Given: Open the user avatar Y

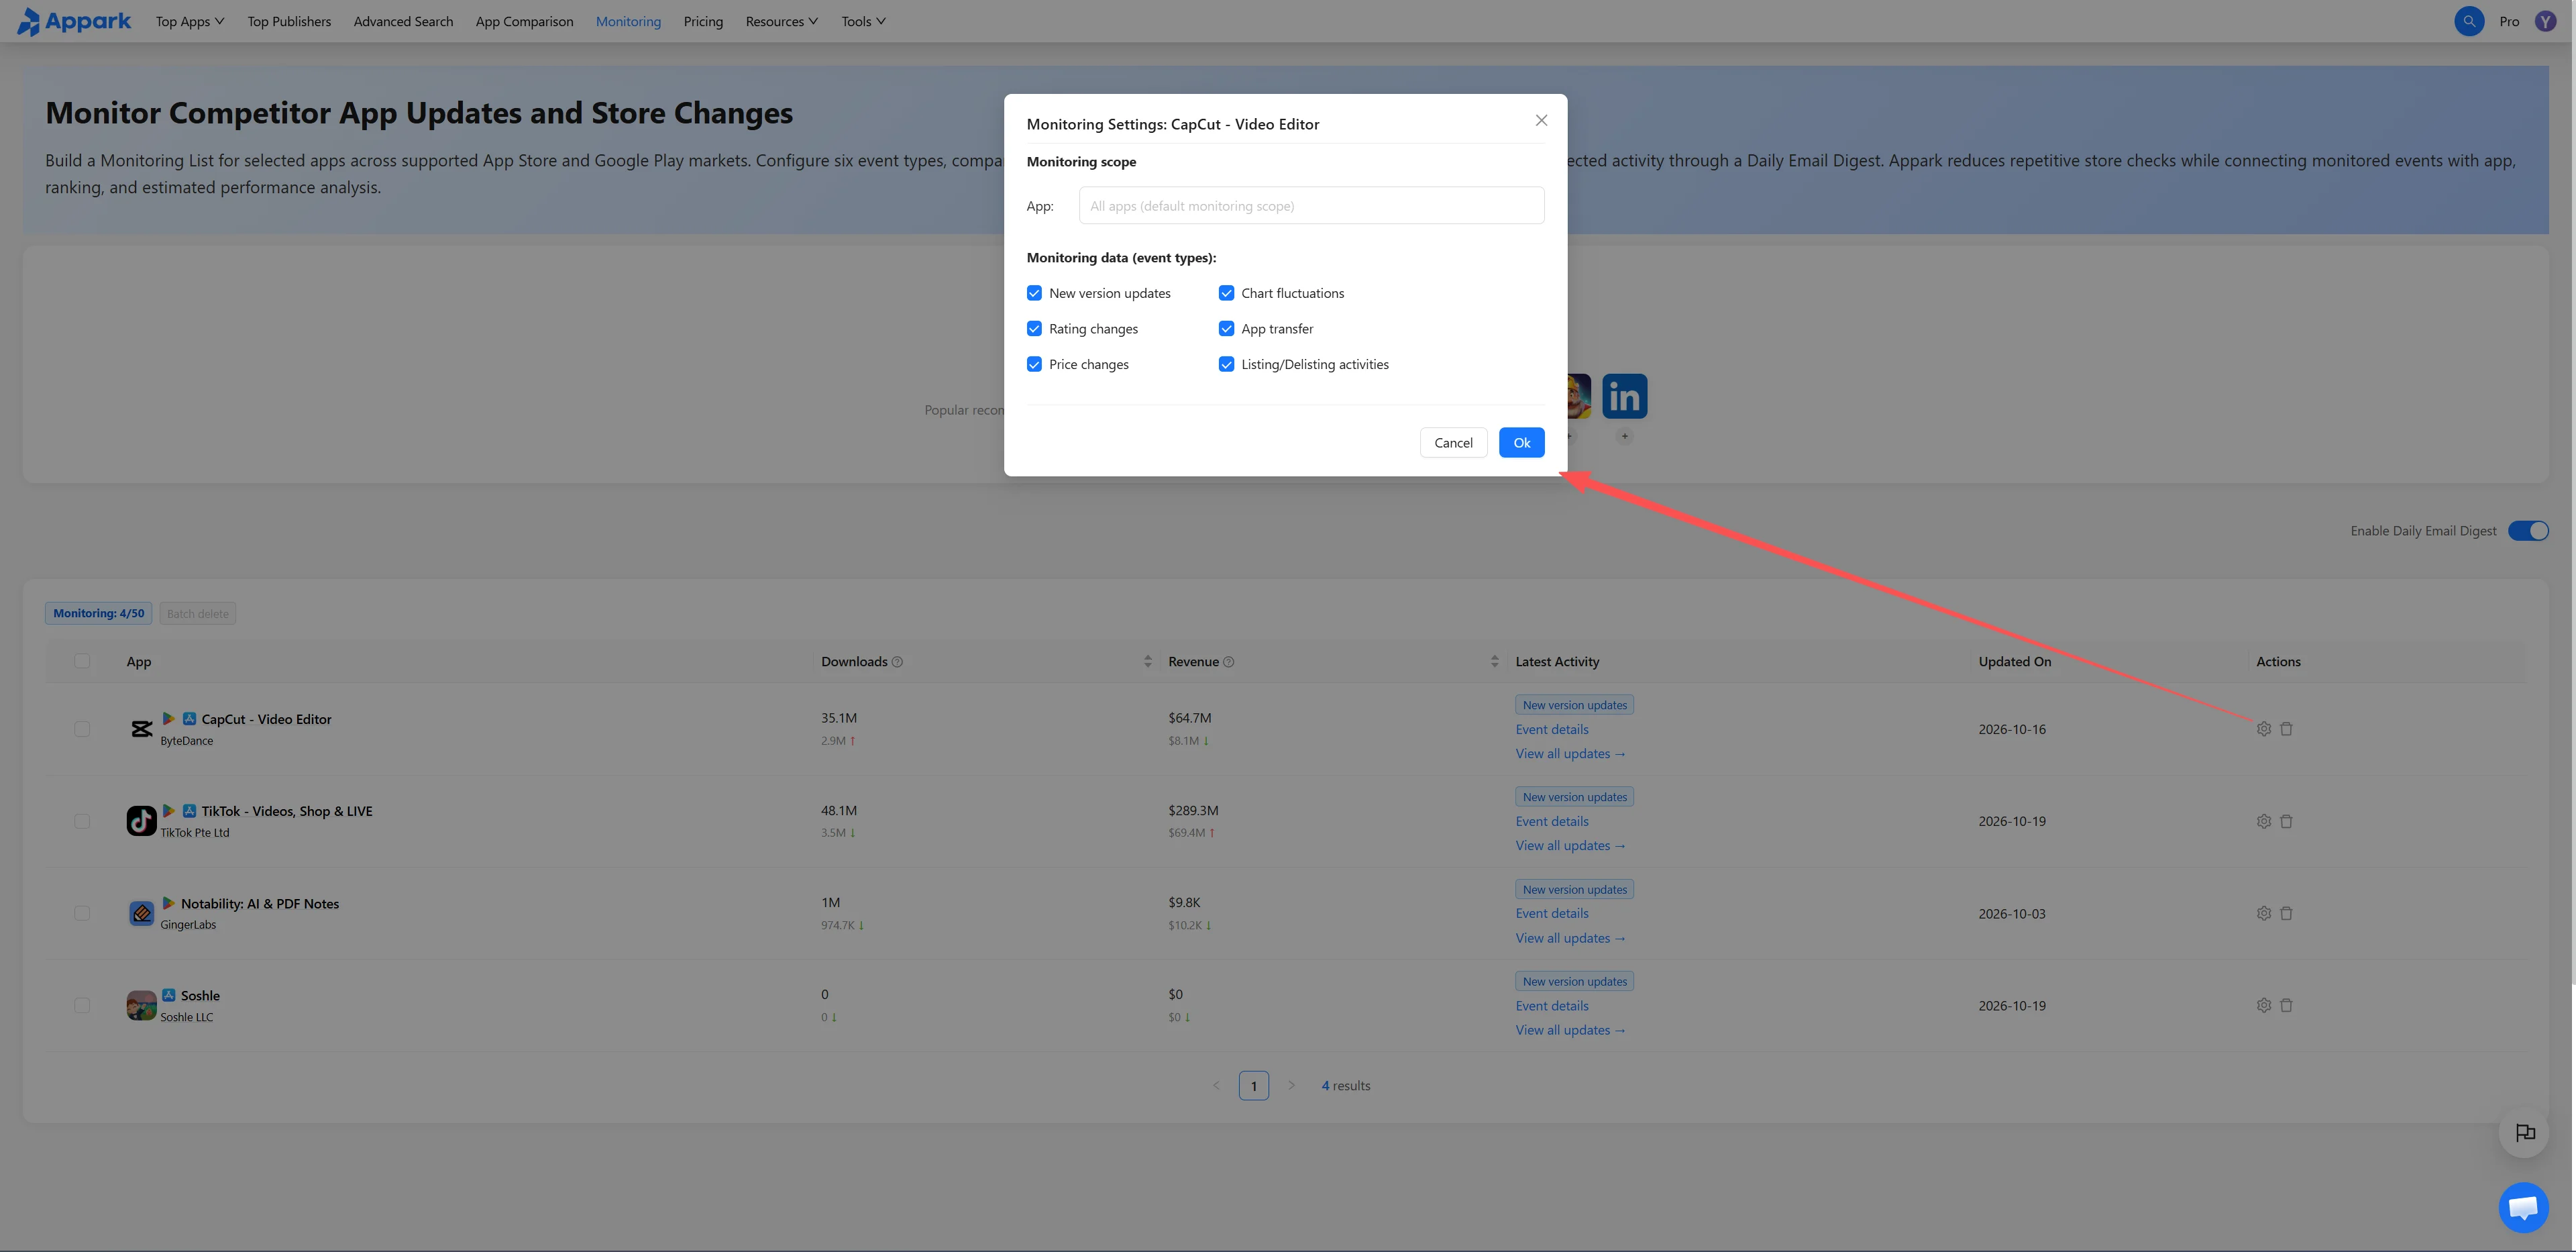Looking at the screenshot, I should pos(2545,21).
